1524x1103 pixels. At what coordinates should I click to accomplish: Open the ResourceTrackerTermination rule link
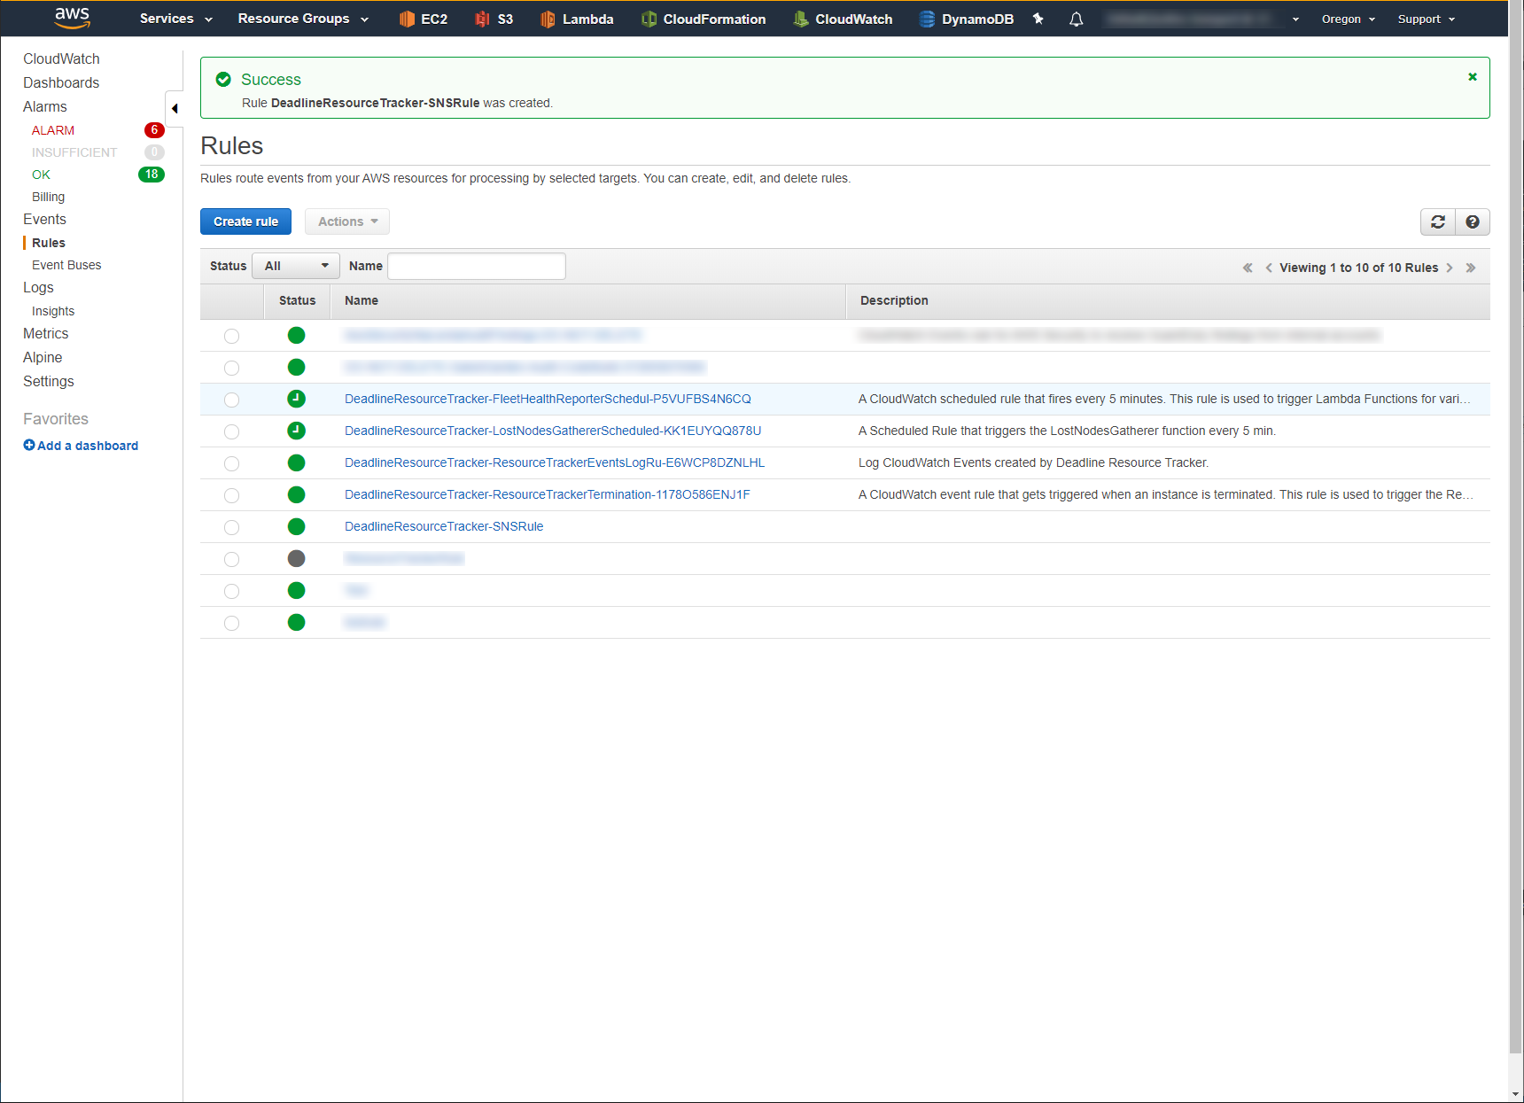click(x=548, y=494)
